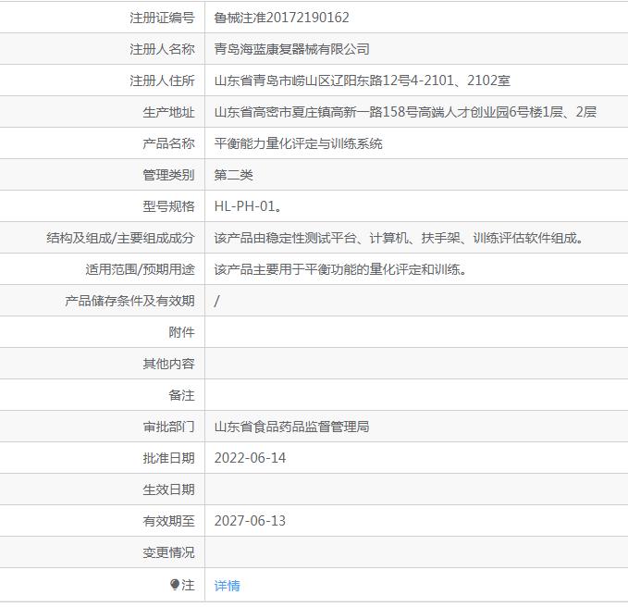Click the intended use text 该产品主要用于平衡功能
This screenshot has width=628, height=607.
[341, 269]
